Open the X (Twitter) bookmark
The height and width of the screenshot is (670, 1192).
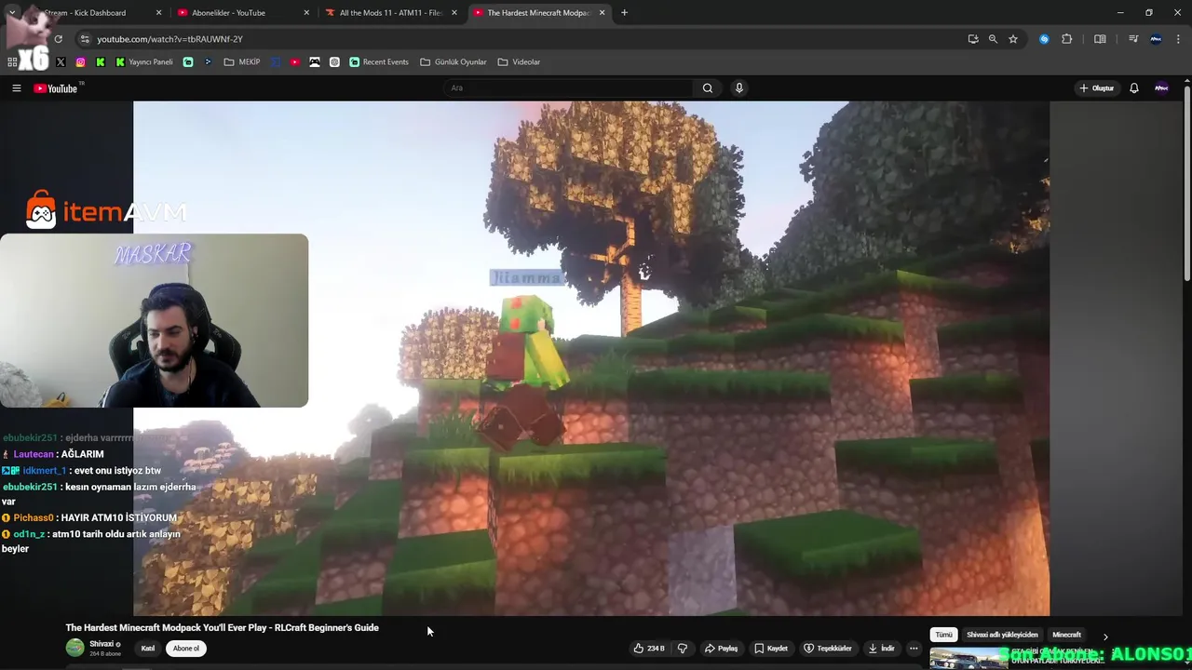(61, 62)
